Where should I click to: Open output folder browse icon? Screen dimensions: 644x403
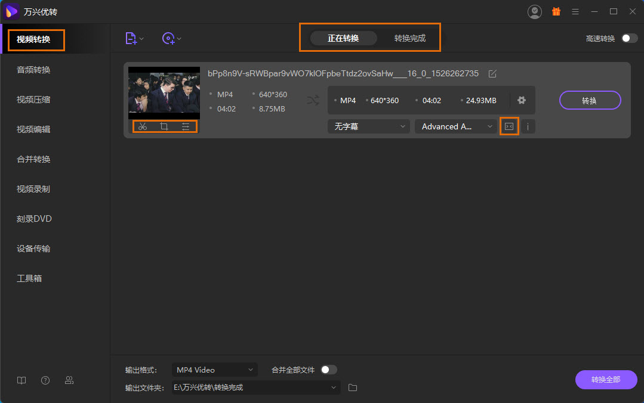353,387
